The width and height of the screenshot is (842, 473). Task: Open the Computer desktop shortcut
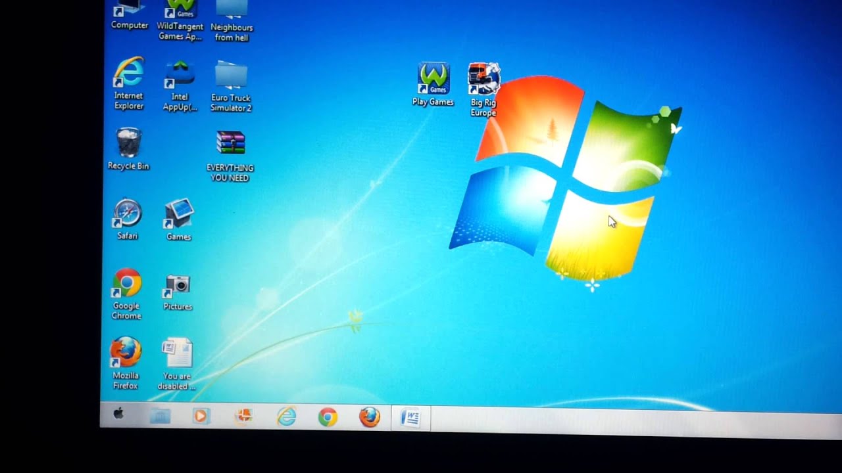point(129,16)
